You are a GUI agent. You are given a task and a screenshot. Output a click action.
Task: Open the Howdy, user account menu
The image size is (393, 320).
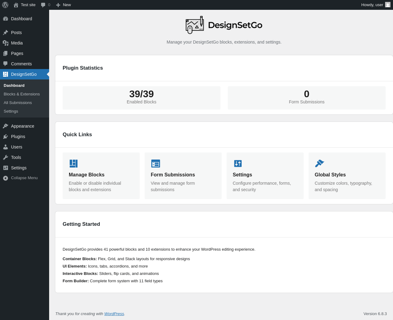(x=372, y=5)
